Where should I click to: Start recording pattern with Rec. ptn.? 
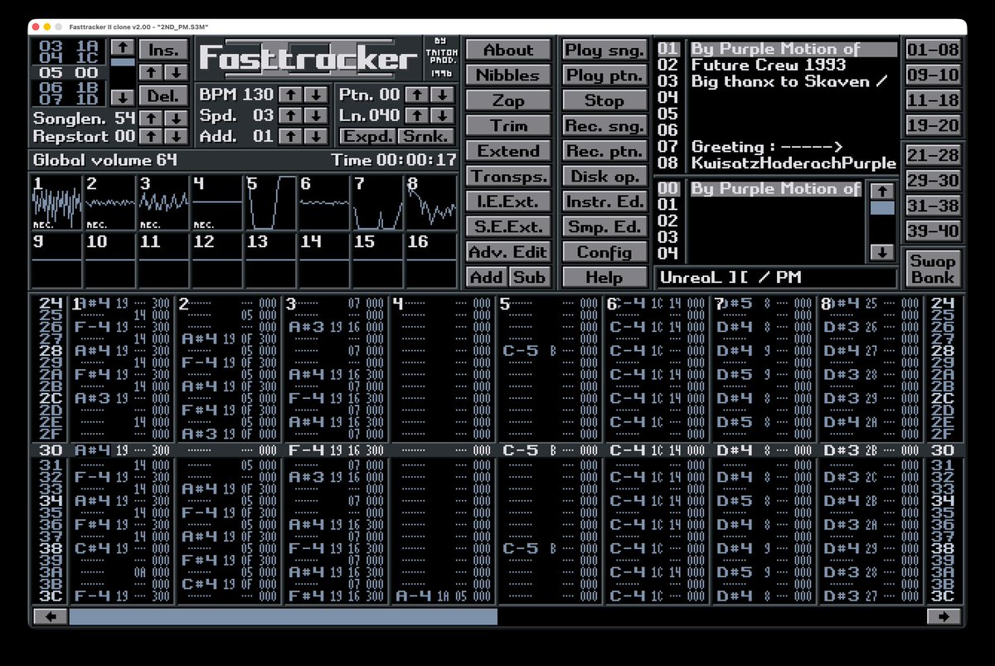click(604, 151)
